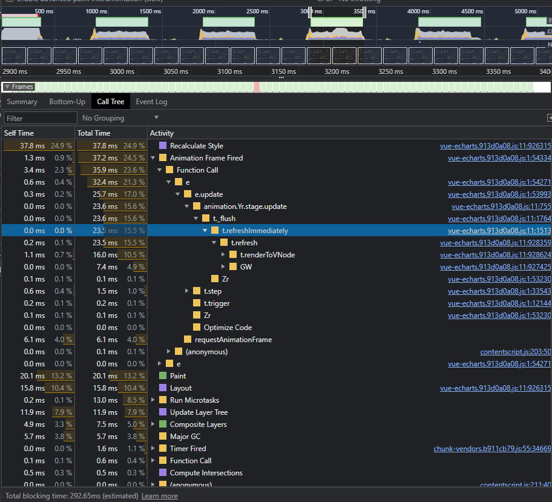Click the green Paint activity icon
The height and width of the screenshot is (502, 552).
coord(162,375)
